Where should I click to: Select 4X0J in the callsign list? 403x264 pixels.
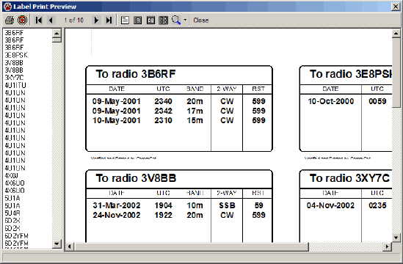pos(11,176)
